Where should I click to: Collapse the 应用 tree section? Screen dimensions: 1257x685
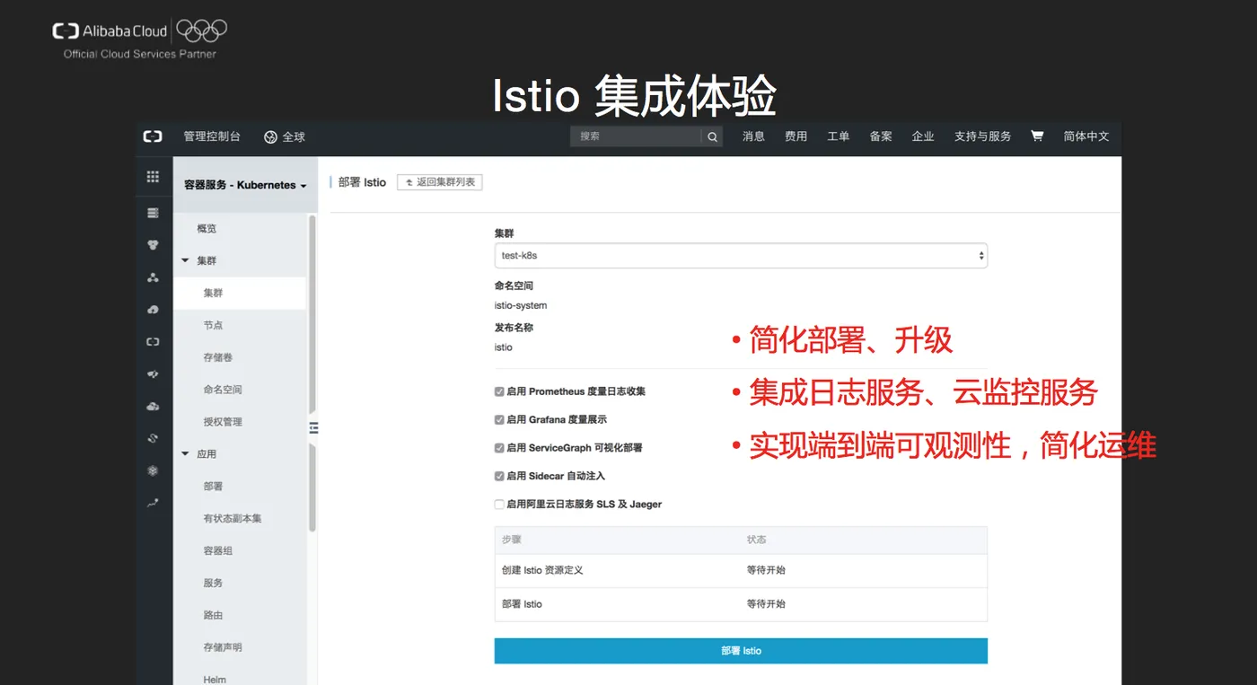(186, 453)
